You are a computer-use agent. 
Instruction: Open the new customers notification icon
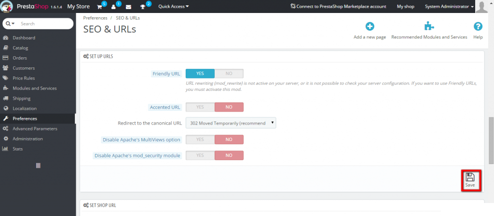click(x=114, y=7)
